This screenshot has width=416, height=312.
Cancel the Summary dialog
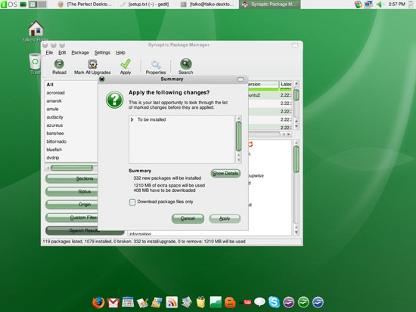[x=188, y=218]
